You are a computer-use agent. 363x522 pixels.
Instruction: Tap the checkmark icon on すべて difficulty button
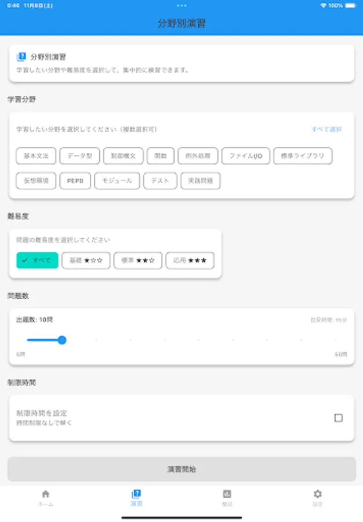24,260
